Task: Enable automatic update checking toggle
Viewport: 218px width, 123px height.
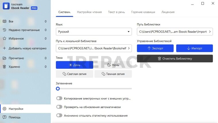Action: point(59,107)
